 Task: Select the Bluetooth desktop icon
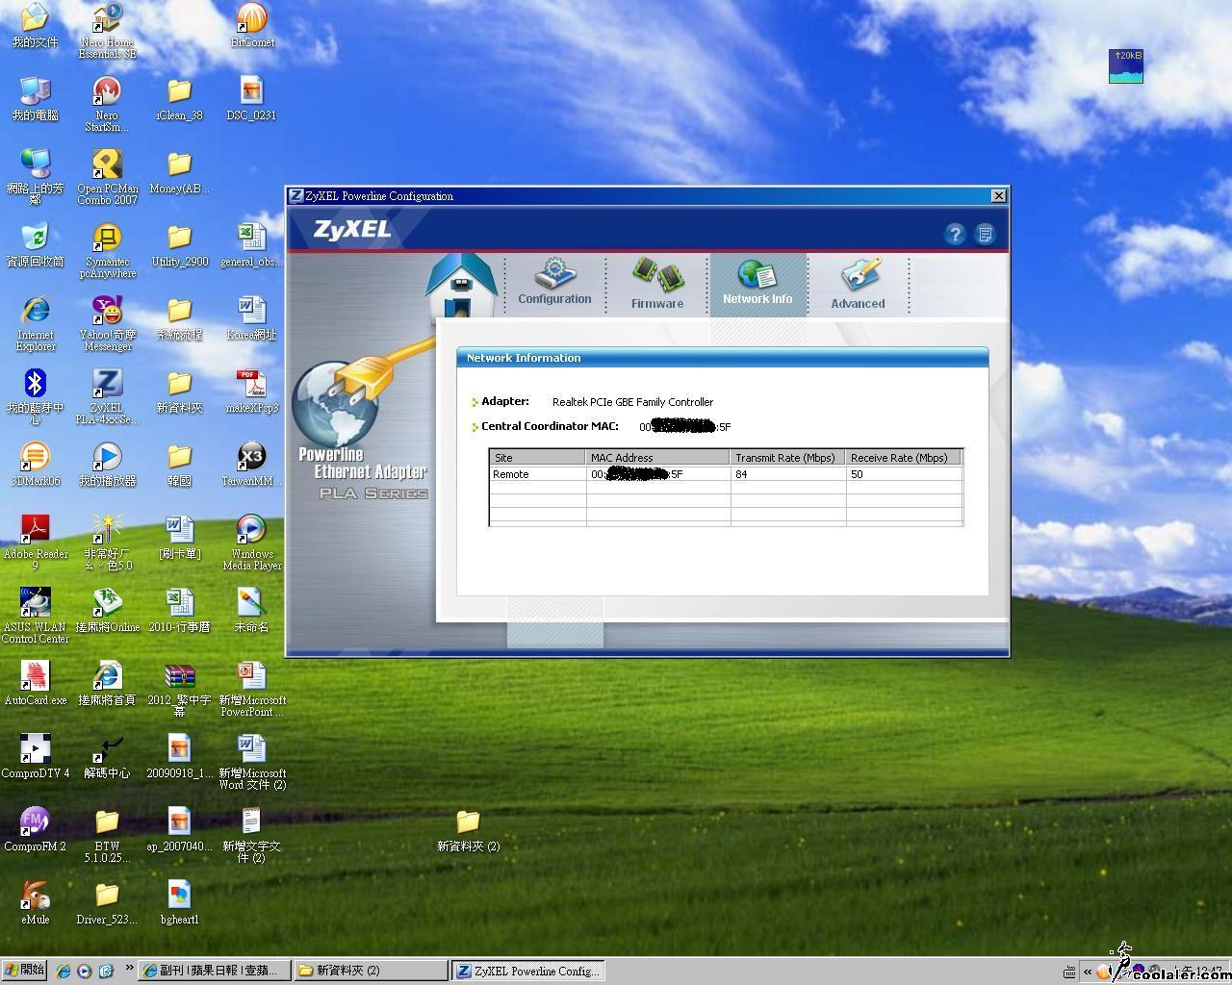tap(36, 396)
